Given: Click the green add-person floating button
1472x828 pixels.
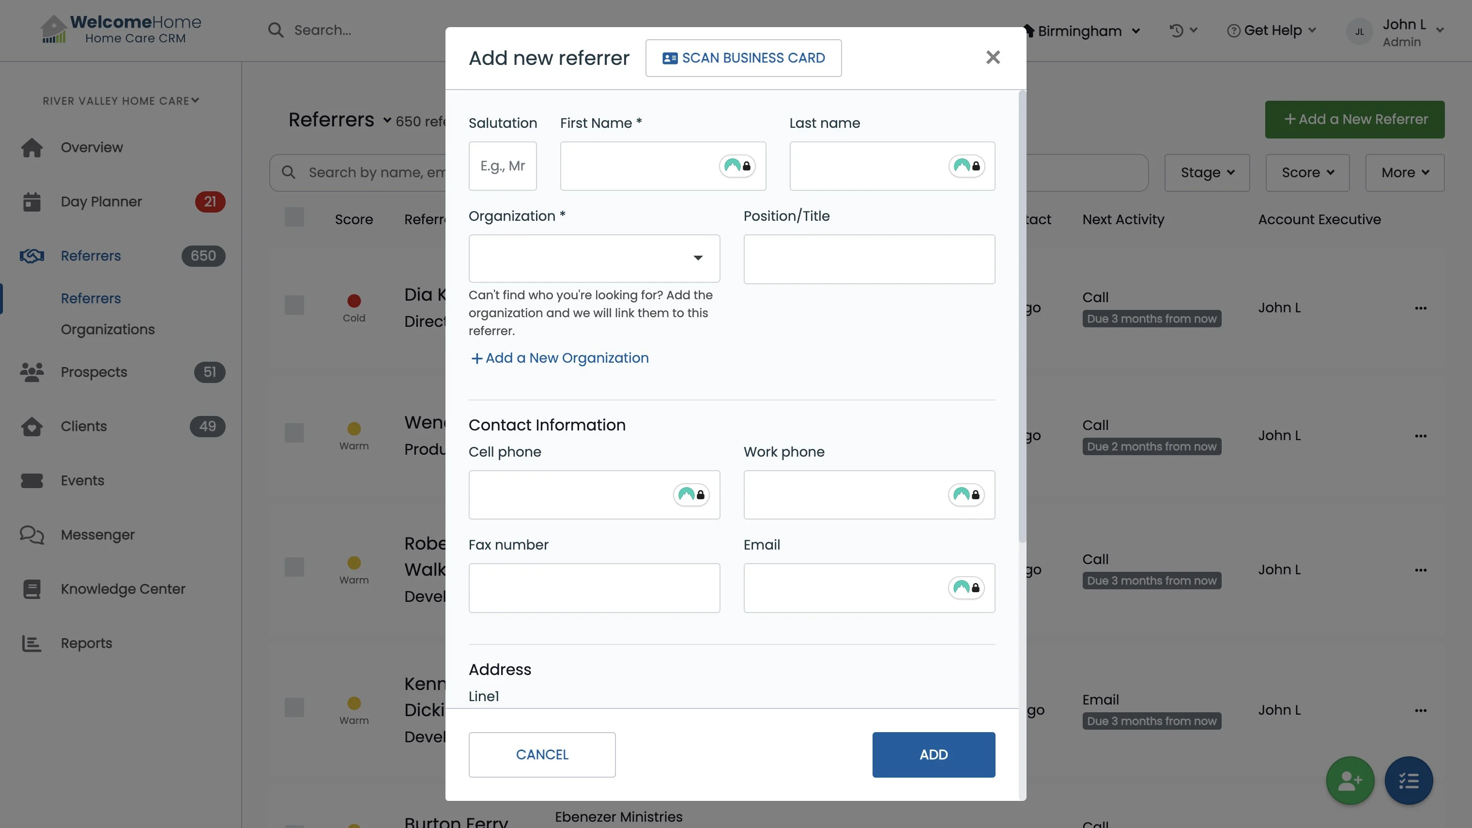Looking at the screenshot, I should 1349,781.
